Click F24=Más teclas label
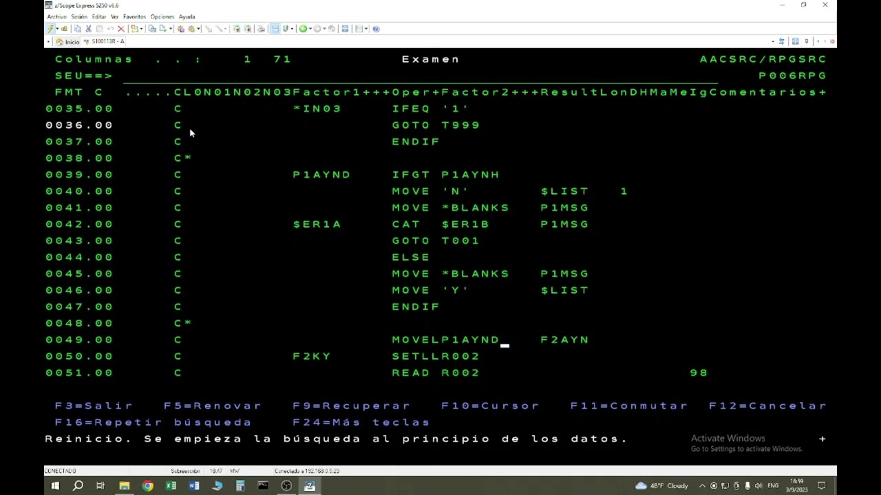This screenshot has height=495, width=881. coord(361,422)
